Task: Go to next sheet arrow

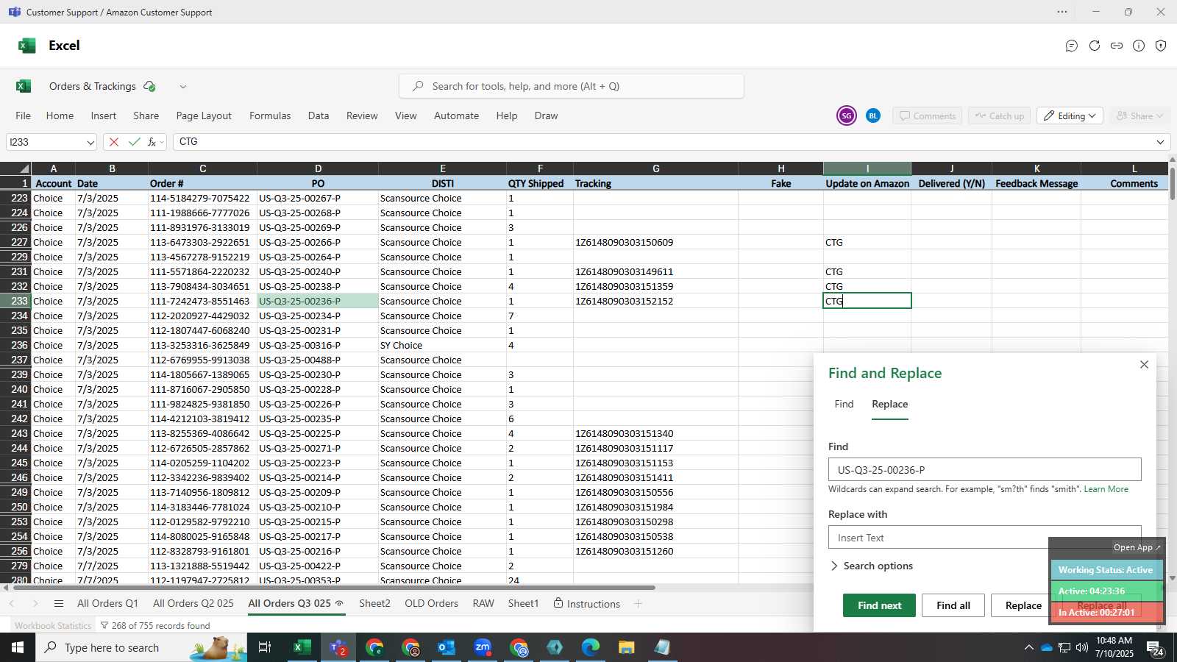Action: (x=35, y=604)
